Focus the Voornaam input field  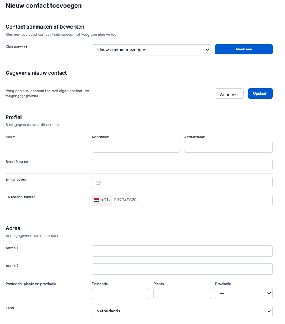pyautogui.click(x=136, y=147)
